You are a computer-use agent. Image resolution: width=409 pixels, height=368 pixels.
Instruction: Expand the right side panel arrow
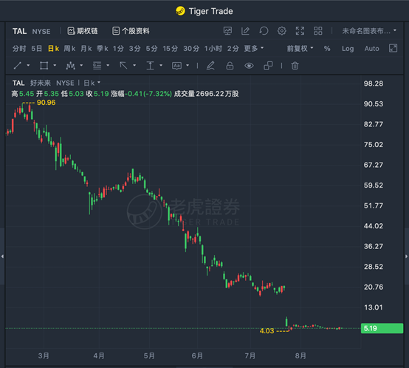(x=406, y=256)
